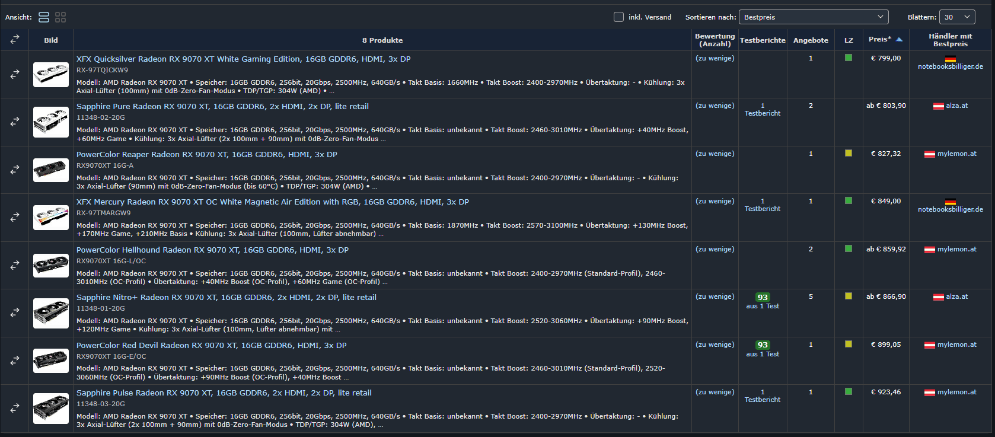Click yellow availability square for Sapphire Nitro+
The width and height of the screenshot is (995, 437).
point(849,296)
